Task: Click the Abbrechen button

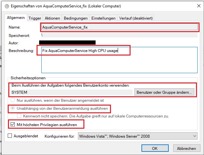Action: (x=186, y=148)
